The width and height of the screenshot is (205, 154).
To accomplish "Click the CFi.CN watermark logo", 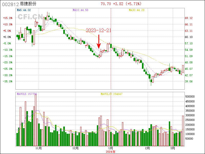I will tap(30, 16).
